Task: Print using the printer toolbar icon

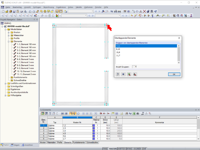Action: [21, 11]
